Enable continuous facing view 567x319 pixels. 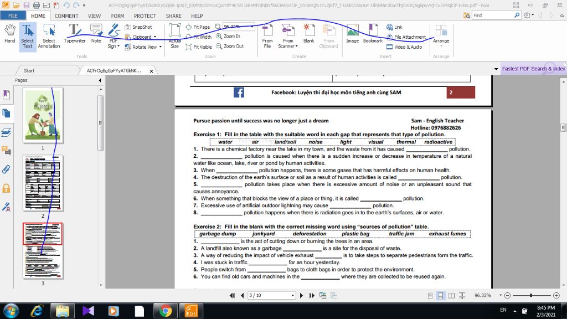(462, 296)
